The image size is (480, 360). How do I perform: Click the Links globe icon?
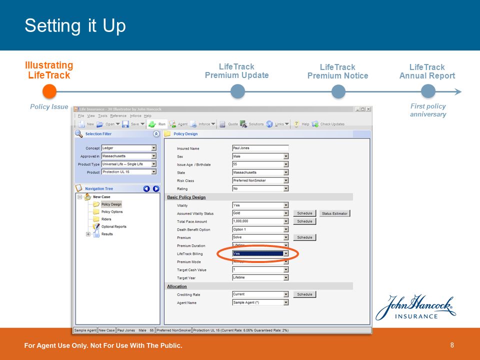269,124
